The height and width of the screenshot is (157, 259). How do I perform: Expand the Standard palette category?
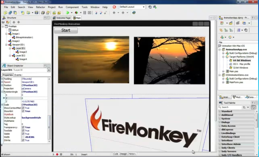click(220, 111)
